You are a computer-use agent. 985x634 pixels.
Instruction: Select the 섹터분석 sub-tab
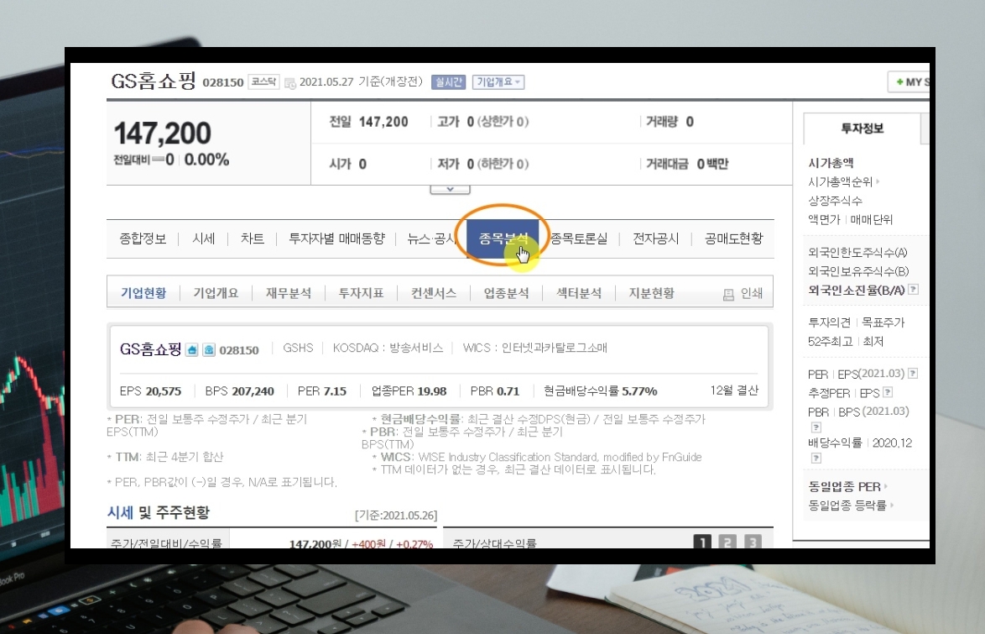click(x=579, y=293)
